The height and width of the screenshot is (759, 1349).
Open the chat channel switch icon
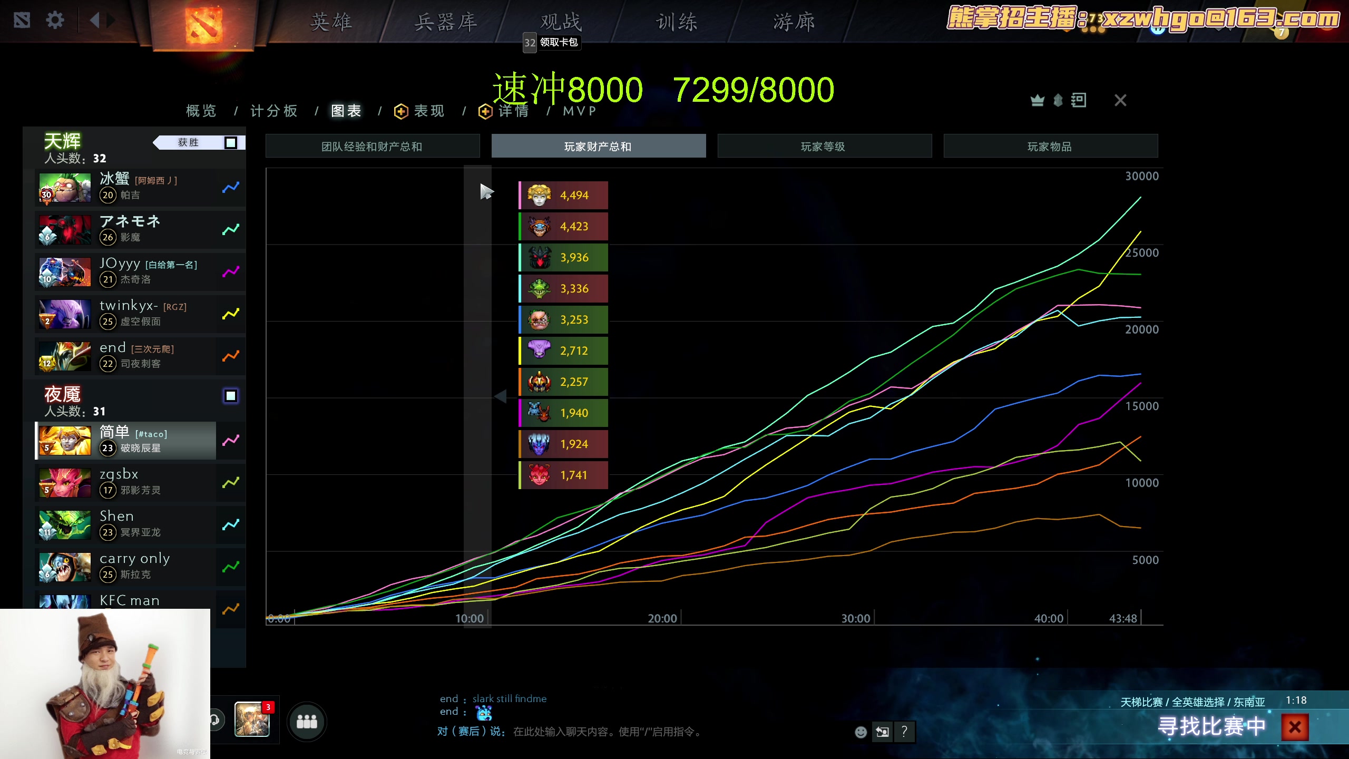coord(882,732)
